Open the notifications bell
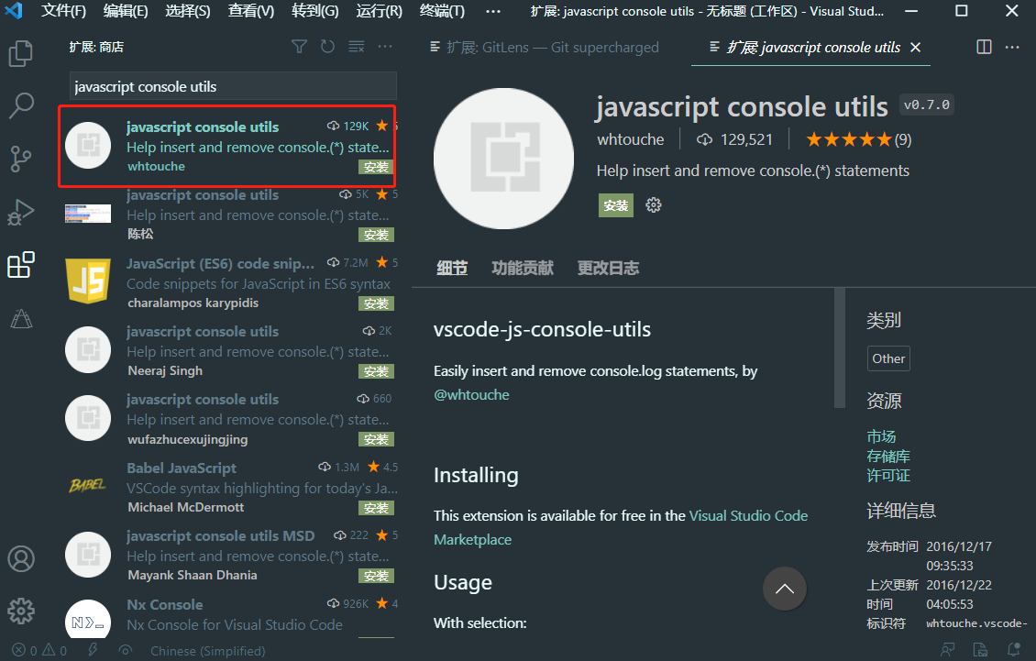Viewport: 1036px width, 661px height. point(1013,650)
